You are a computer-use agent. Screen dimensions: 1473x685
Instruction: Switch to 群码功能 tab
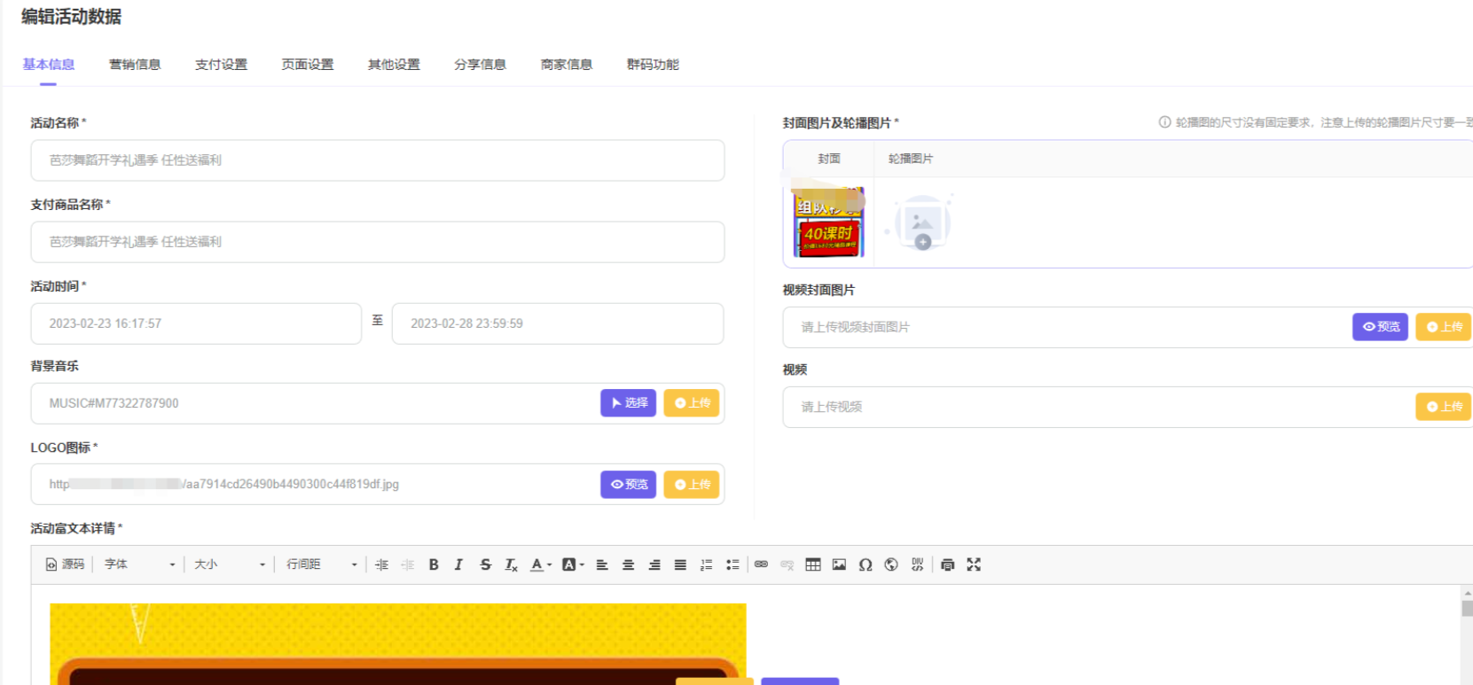[x=653, y=65]
